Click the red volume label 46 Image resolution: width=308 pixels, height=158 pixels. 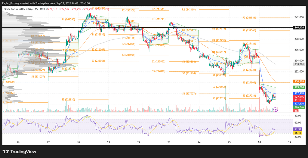pyautogui.click(x=295, y=111)
